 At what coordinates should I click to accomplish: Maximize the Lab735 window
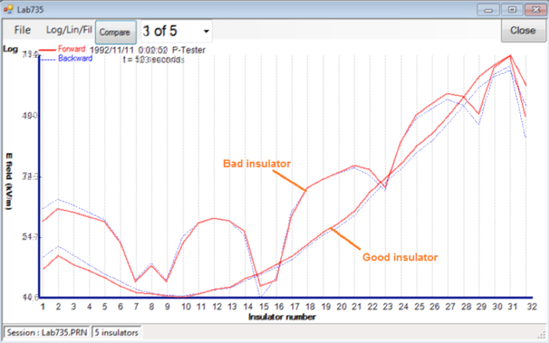510,10
